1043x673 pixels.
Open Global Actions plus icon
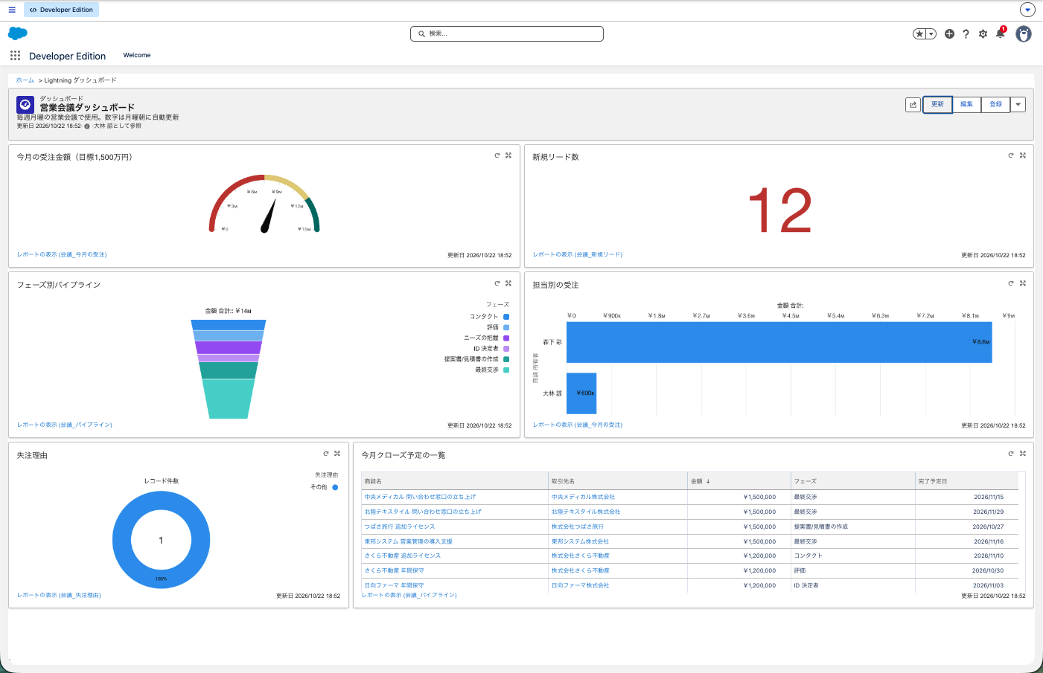click(949, 33)
